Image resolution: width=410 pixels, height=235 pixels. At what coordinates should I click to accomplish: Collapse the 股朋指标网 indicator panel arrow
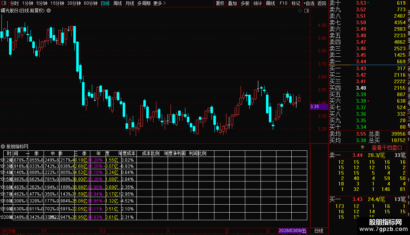point(3,146)
